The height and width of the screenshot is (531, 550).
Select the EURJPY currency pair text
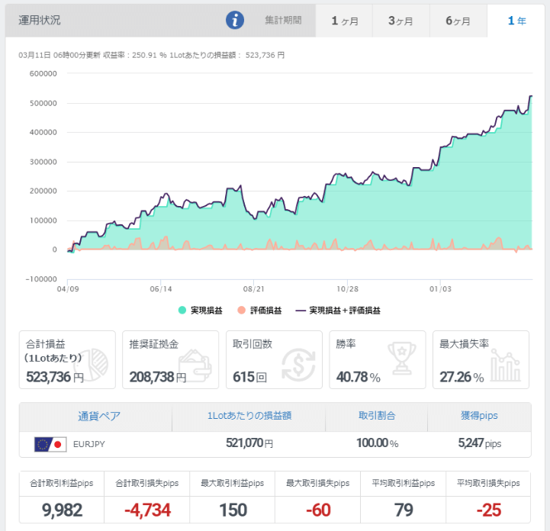(x=89, y=444)
